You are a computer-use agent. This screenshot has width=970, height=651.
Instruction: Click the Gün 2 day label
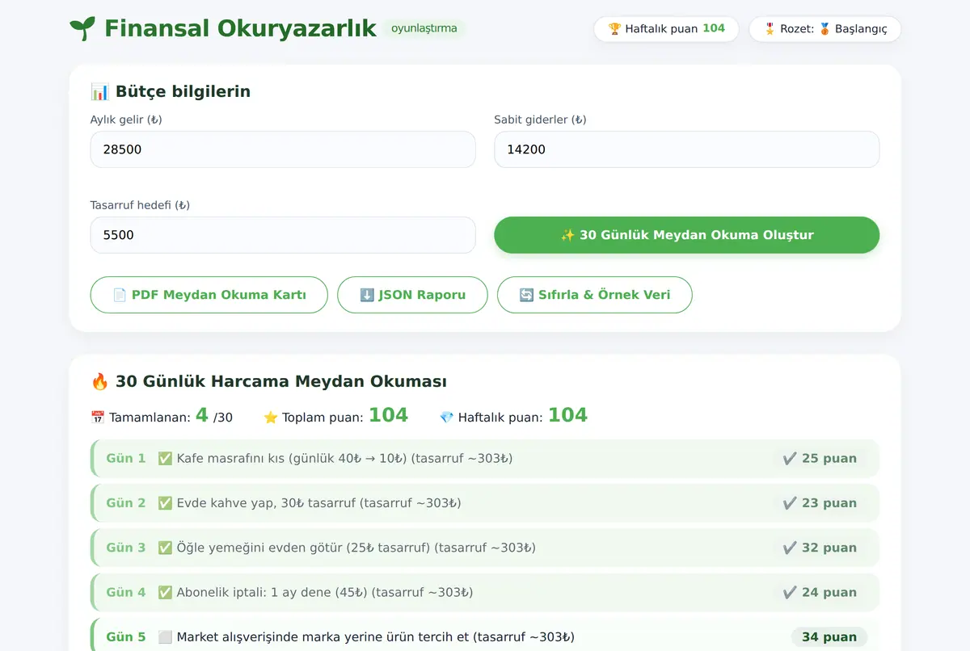126,503
